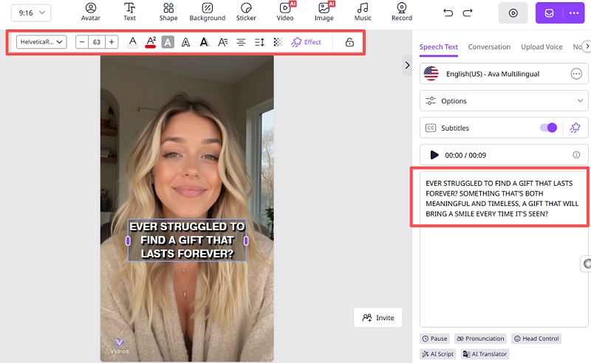The width and height of the screenshot is (591, 363).
Task: Switch to the Speech Text tab
Action: point(438,47)
